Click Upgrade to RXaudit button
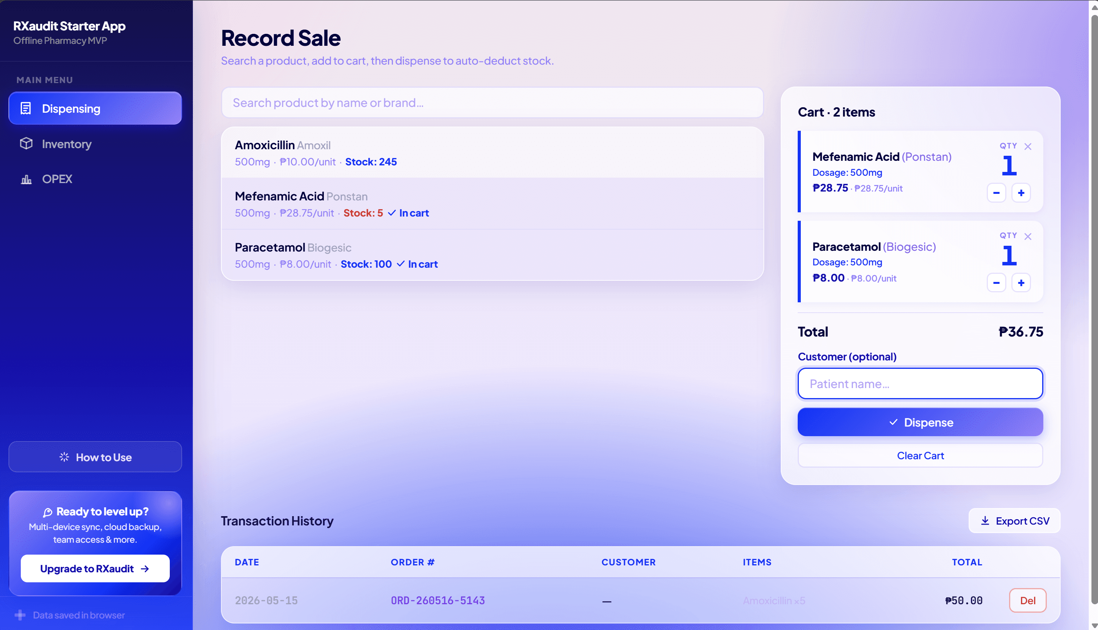This screenshot has height=630, width=1098. click(95, 568)
